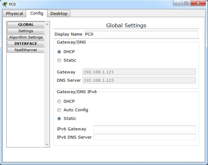The width and height of the screenshot is (208, 165).
Task: Open the Desktop tab
Action: pos(59,14)
